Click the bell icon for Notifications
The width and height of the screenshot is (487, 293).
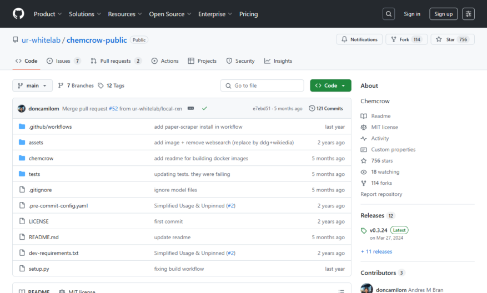[x=344, y=39]
